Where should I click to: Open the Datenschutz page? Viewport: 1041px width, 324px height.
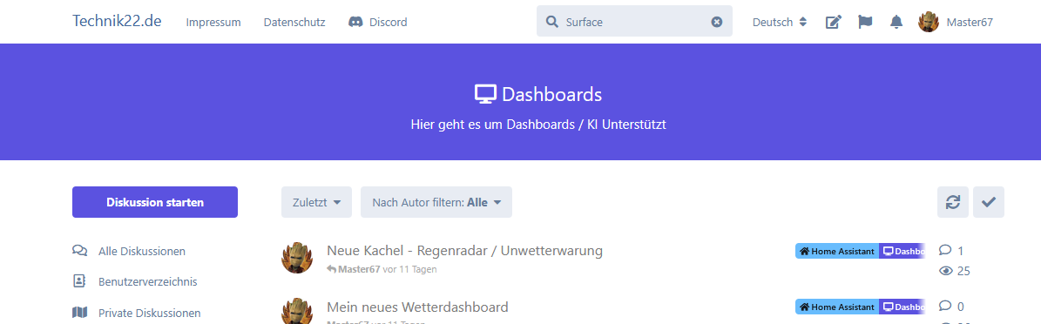(294, 22)
